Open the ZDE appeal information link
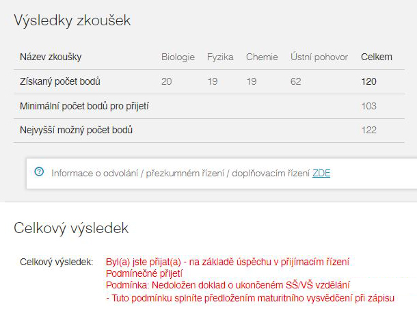This screenshot has height=313, width=417. click(x=321, y=174)
